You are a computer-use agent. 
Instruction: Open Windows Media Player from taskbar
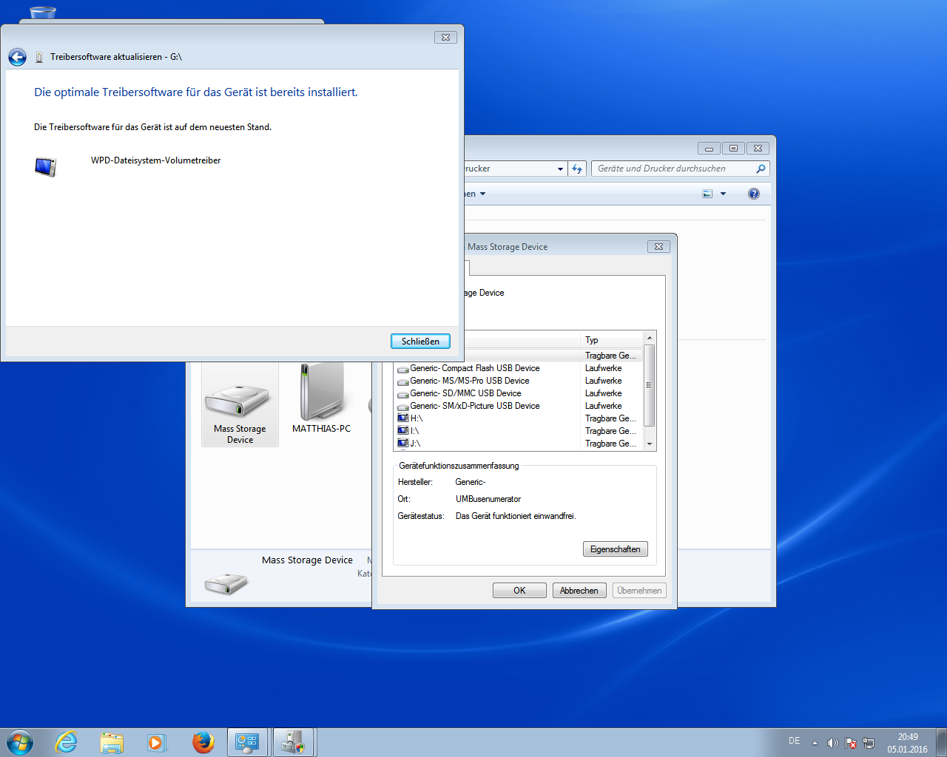(157, 742)
